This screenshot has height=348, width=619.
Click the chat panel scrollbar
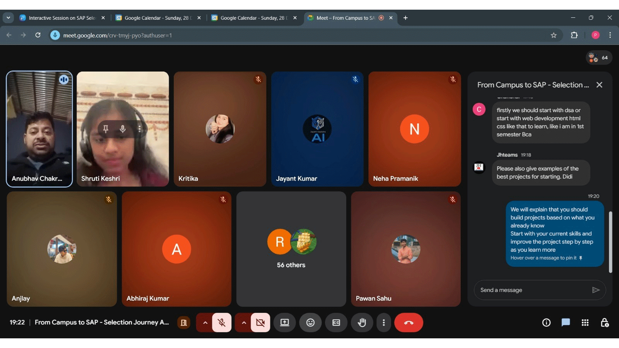tap(610, 242)
